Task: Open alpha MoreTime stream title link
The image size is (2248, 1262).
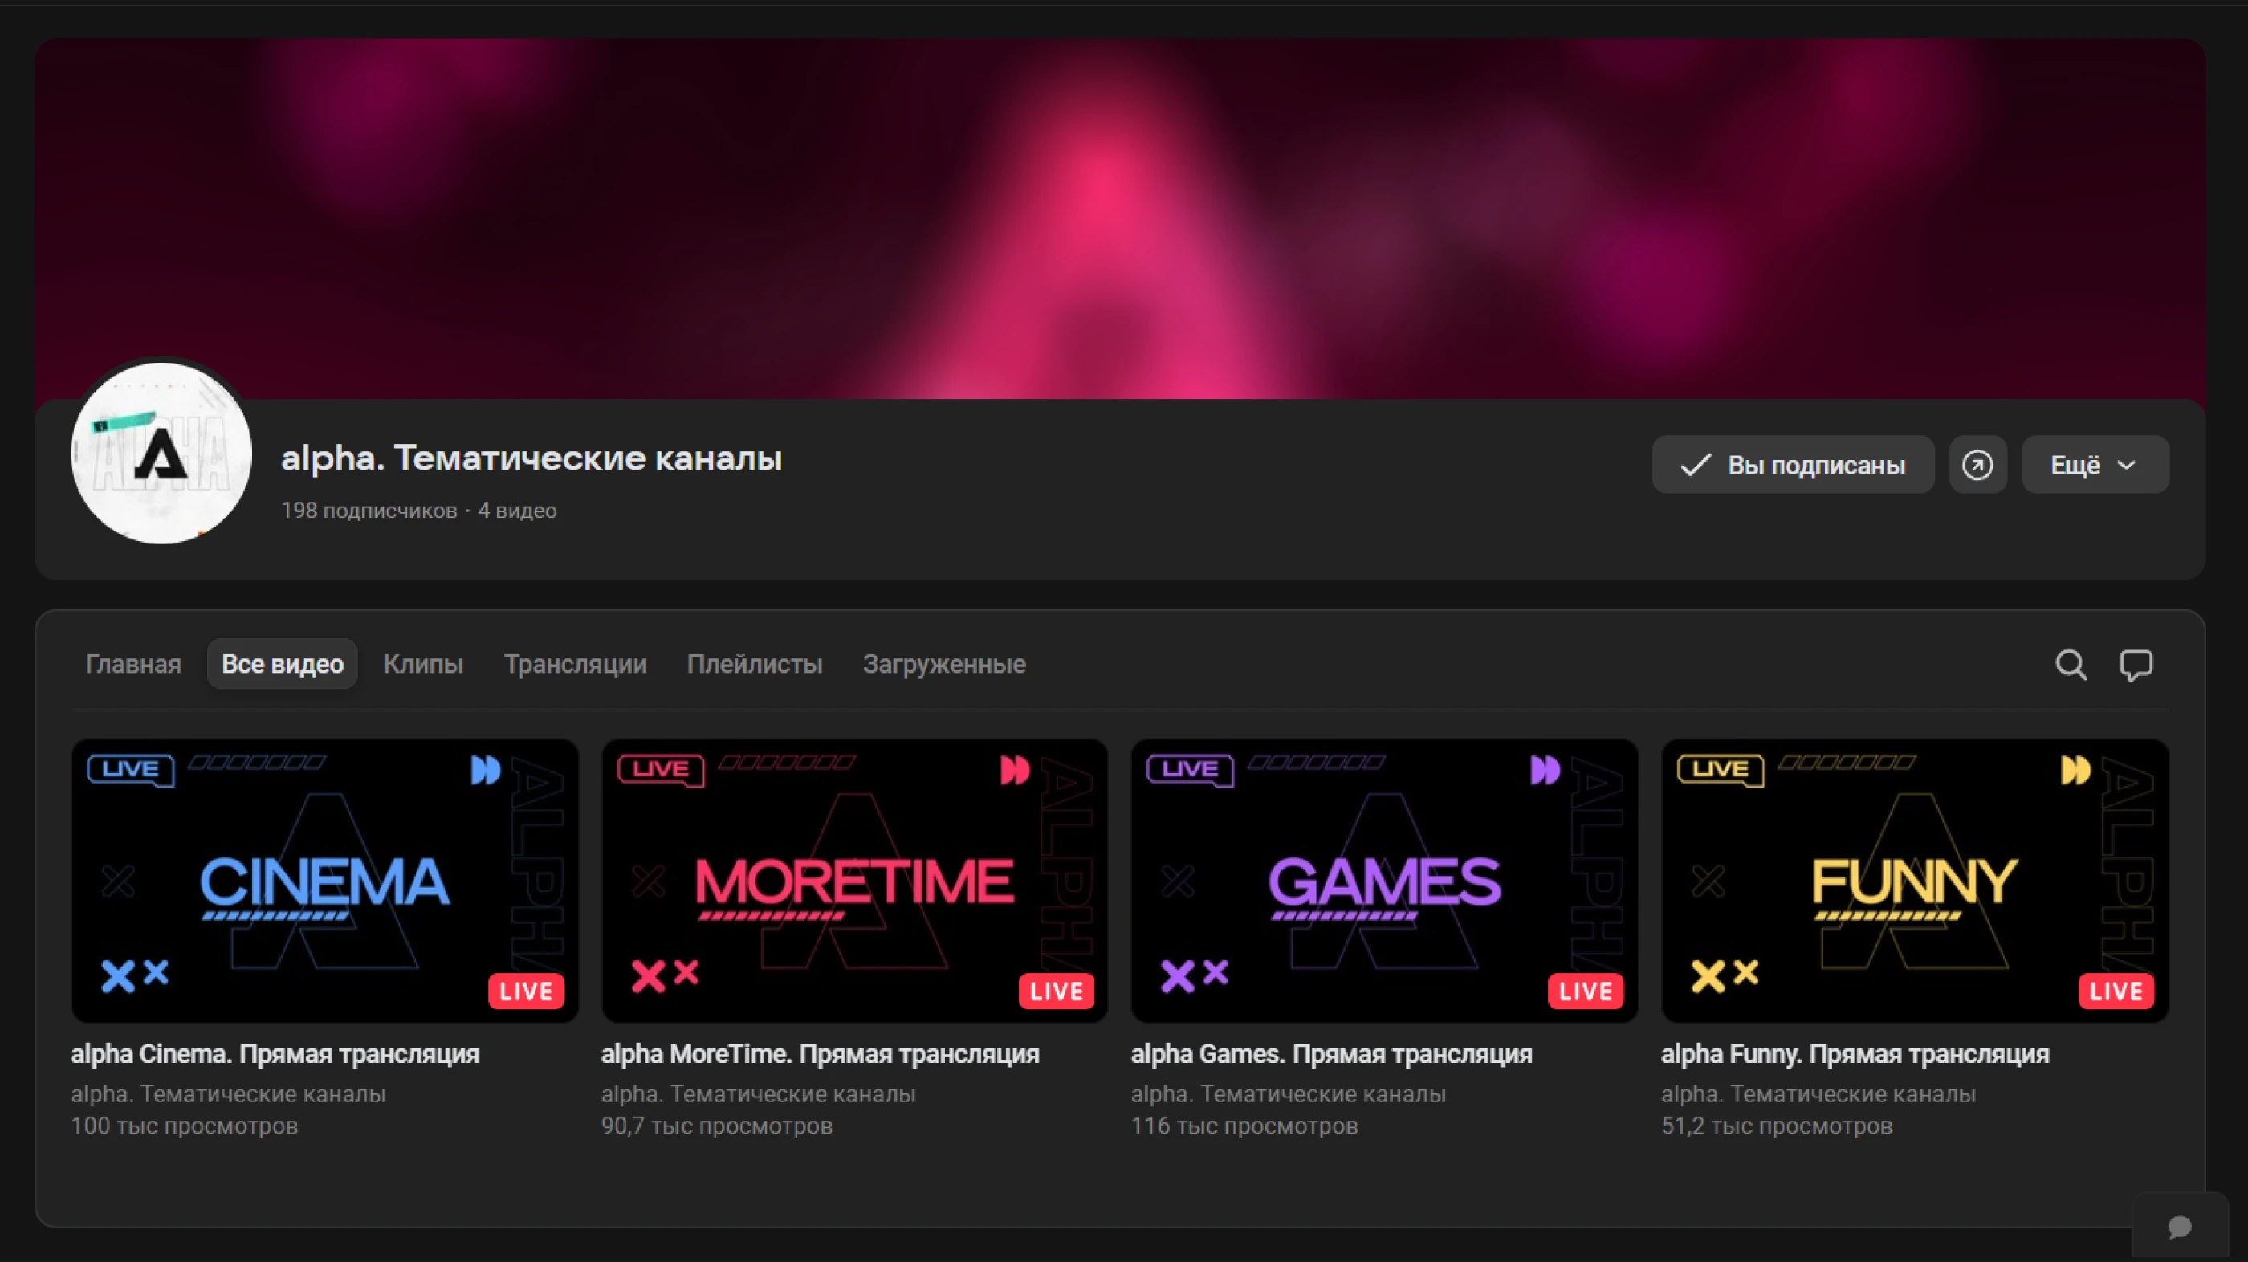Action: (x=819, y=1053)
